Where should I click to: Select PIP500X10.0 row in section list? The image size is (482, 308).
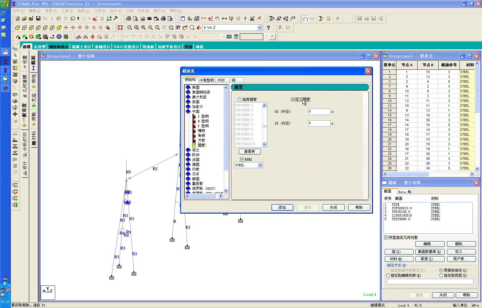coord(428,208)
